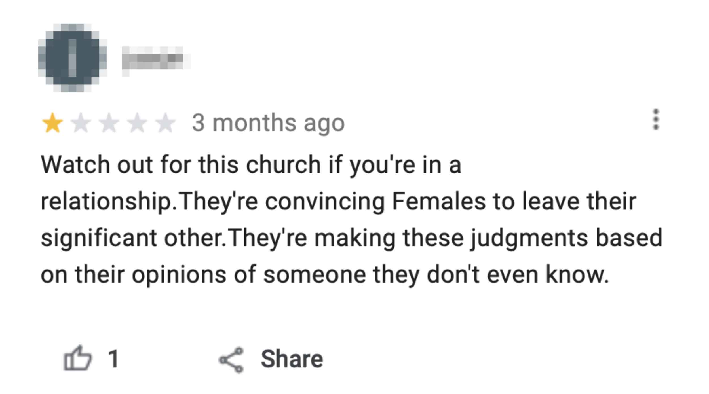Click the thumbs up like icon

tap(77, 358)
